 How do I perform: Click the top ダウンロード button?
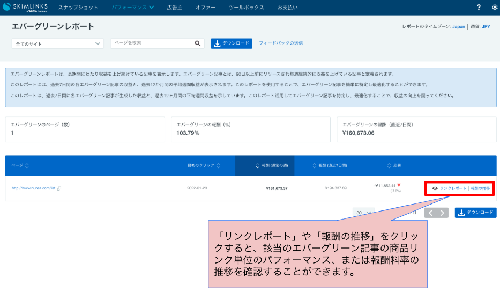coord(232,43)
